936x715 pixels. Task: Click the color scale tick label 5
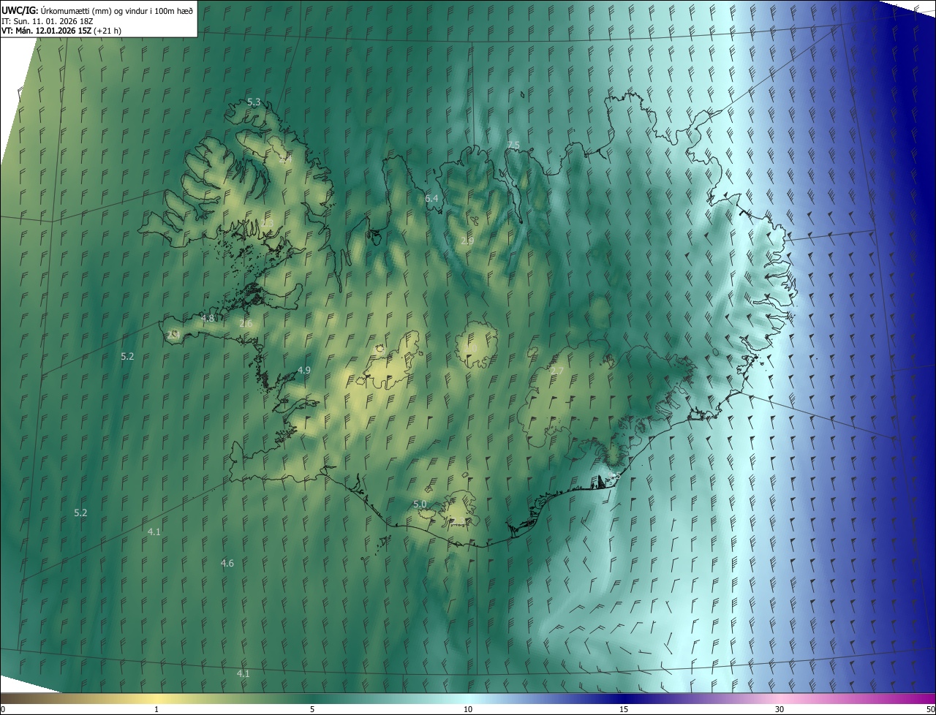[312, 709]
